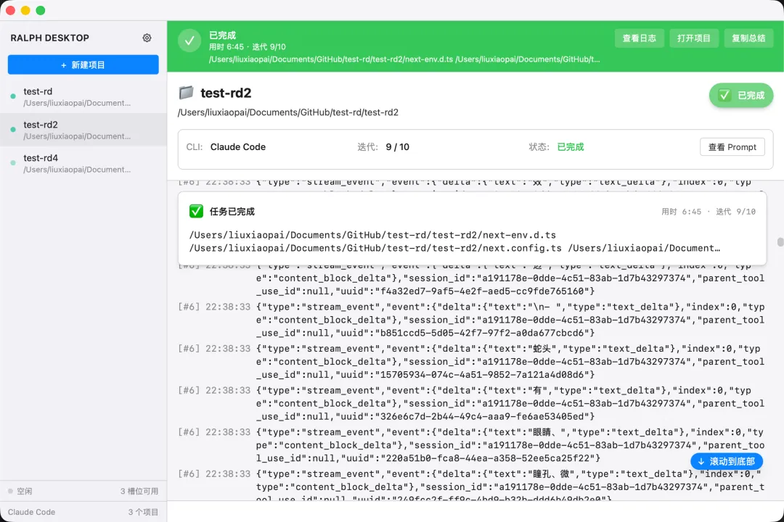784x522 pixels.
Task: Click the green 已完成 status badge
Action: (x=741, y=95)
